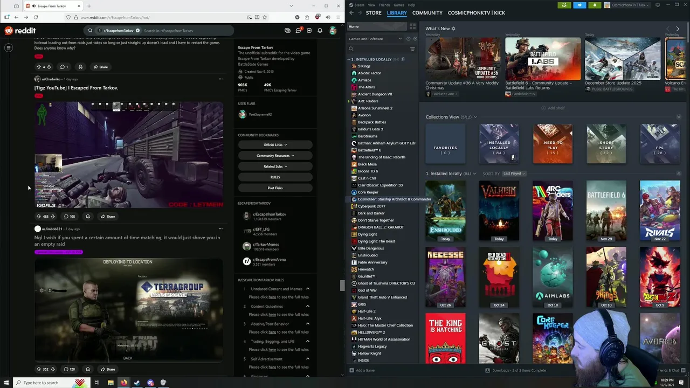Image resolution: width=690 pixels, height=388 pixels.
Task: Open Reddit chat icon with notification badge
Action: coord(298,31)
